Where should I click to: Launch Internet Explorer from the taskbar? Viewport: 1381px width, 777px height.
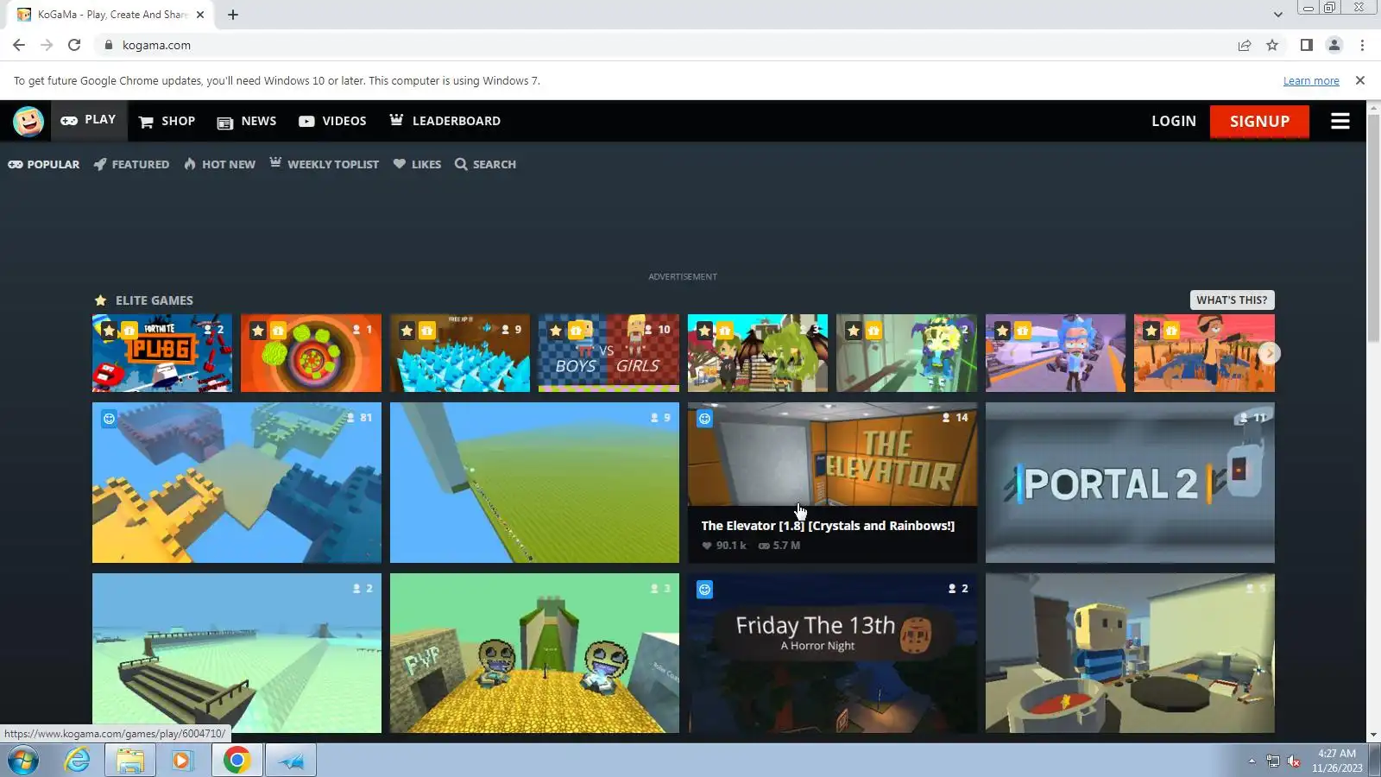(77, 761)
